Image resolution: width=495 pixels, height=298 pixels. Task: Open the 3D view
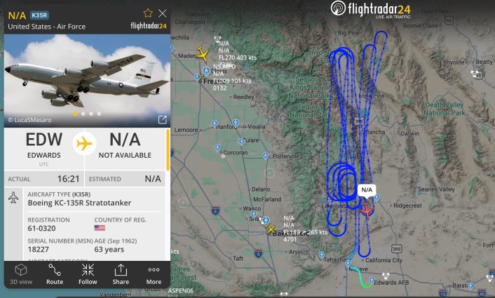(21, 274)
